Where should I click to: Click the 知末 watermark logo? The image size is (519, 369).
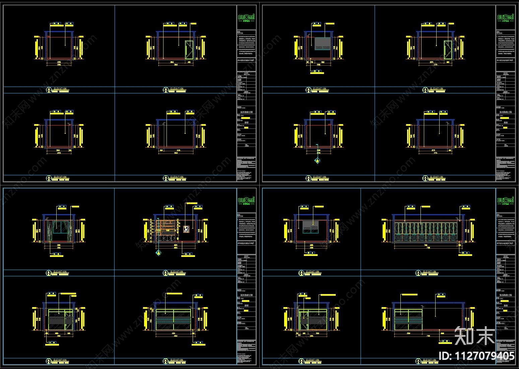click(x=475, y=337)
